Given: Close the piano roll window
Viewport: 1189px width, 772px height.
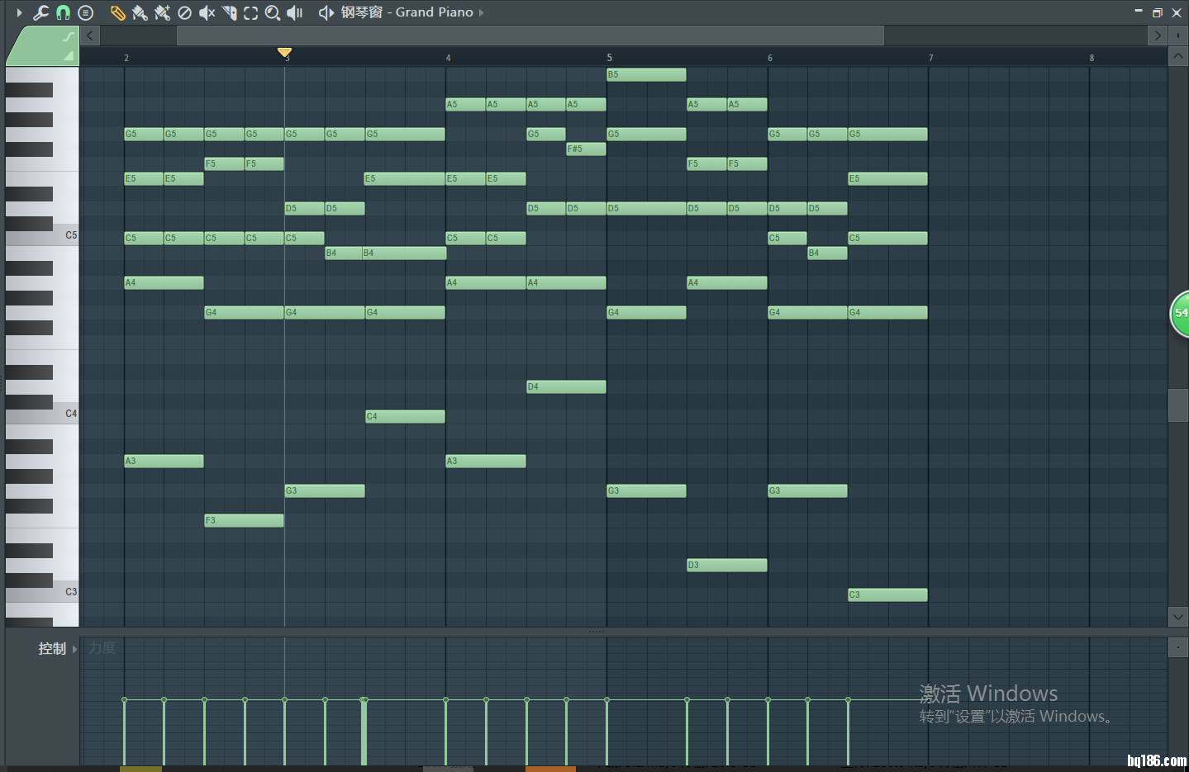Looking at the screenshot, I should pyautogui.click(x=1177, y=12).
